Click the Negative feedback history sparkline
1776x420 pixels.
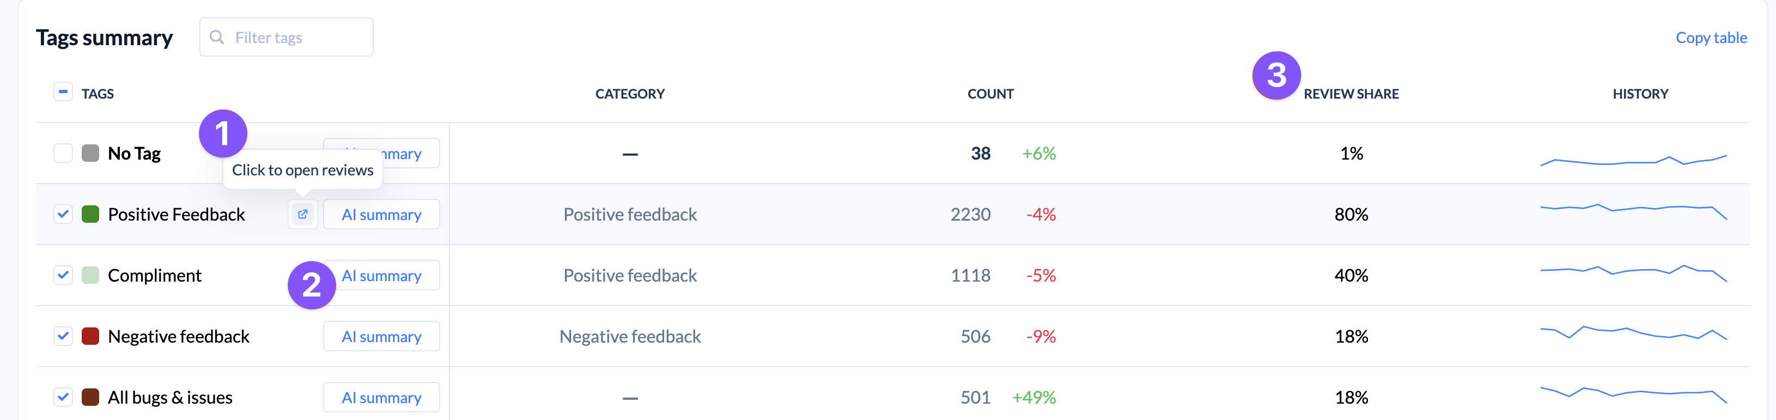[1633, 332]
